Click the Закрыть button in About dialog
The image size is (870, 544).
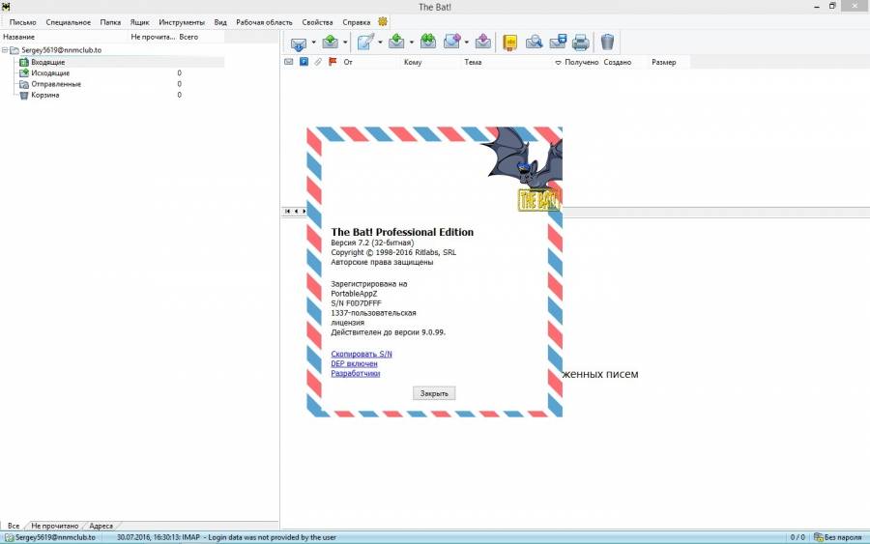(x=434, y=393)
